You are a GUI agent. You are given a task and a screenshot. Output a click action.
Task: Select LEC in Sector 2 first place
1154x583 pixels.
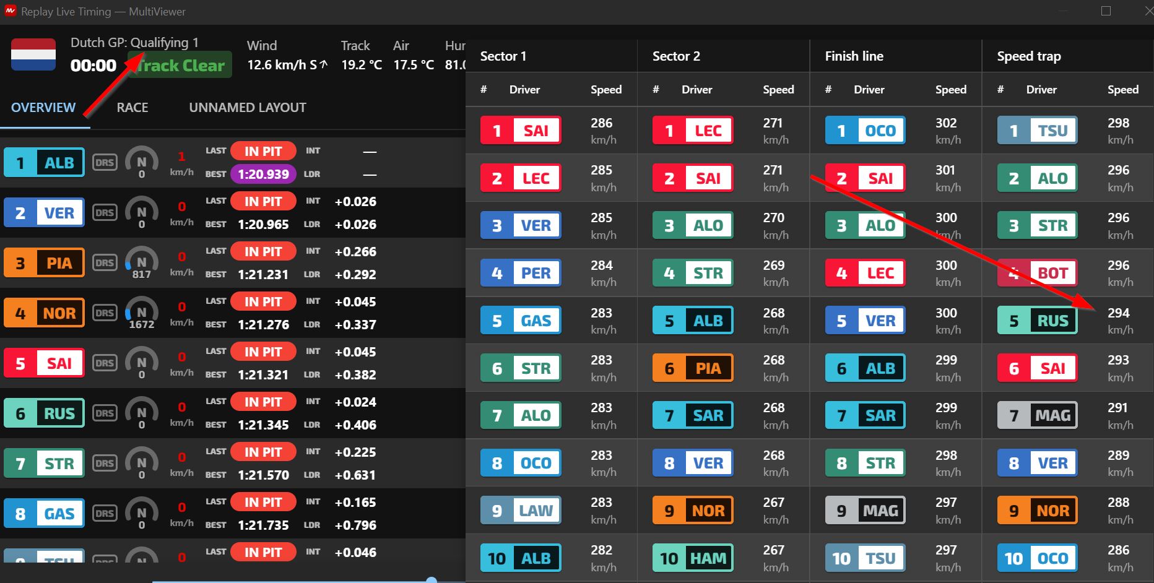693,131
